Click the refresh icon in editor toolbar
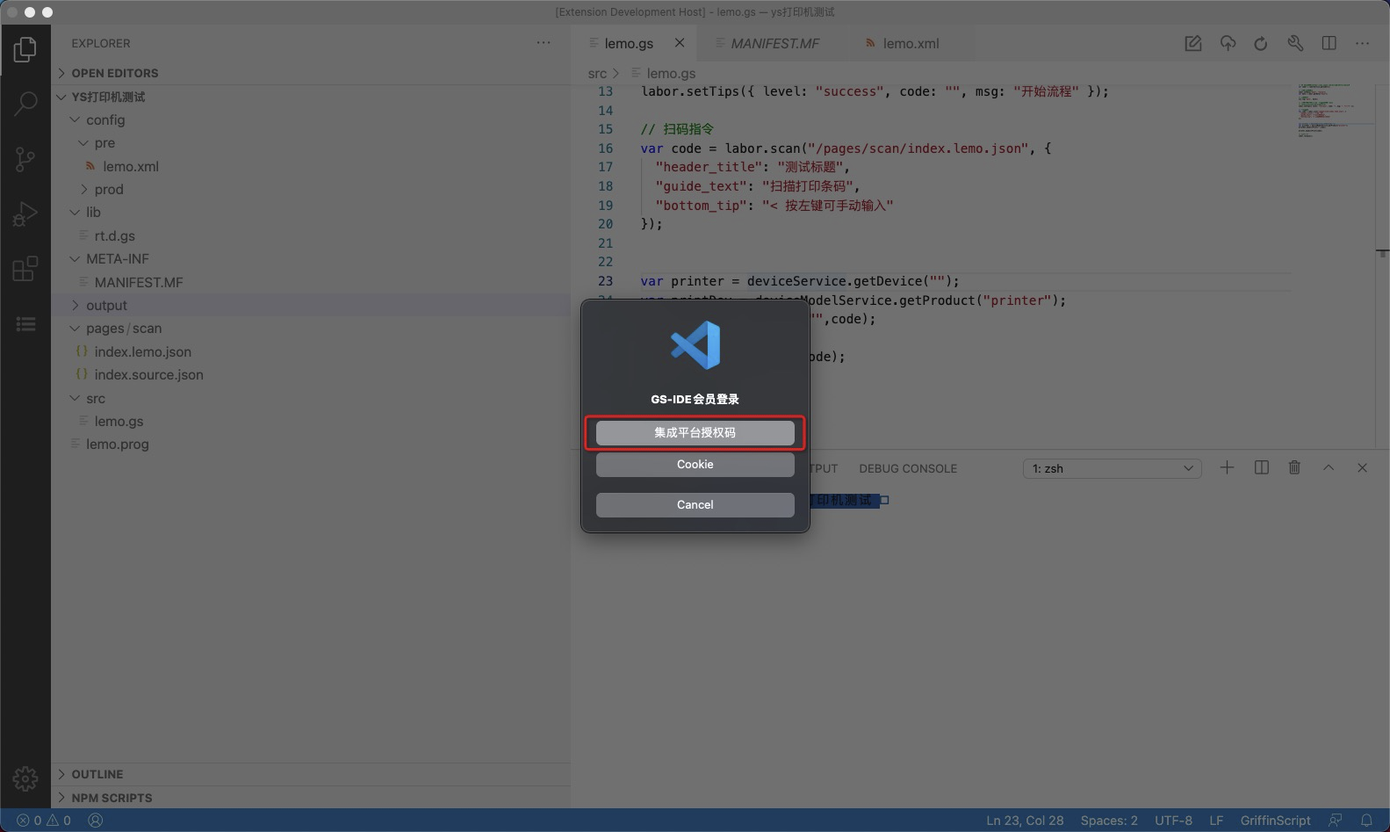 coord(1261,43)
